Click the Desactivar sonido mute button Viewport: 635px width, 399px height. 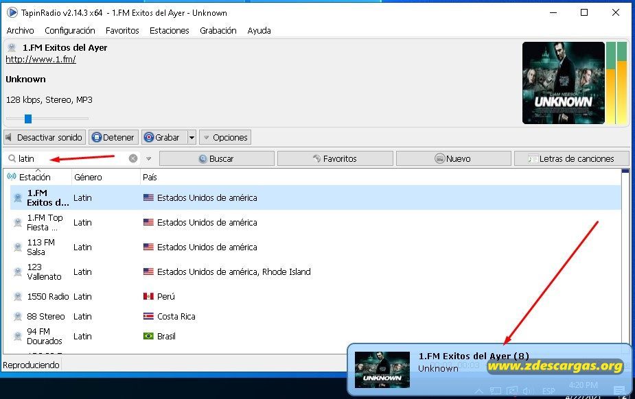click(x=45, y=137)
